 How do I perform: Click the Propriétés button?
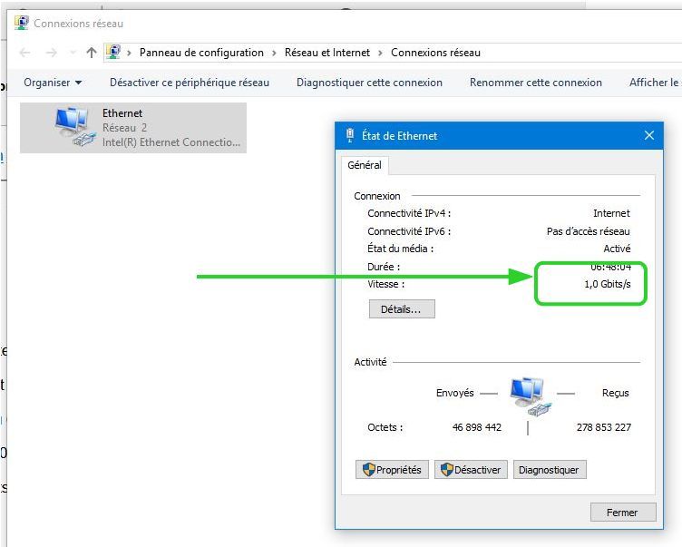392,470
